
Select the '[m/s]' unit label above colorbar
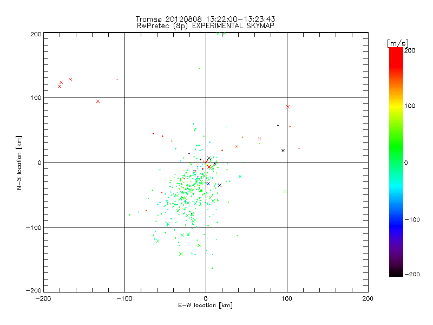click(x=398, y=43)
